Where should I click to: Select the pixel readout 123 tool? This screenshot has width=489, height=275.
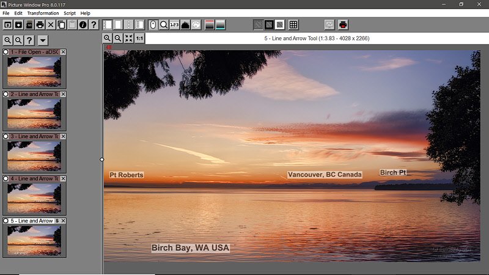click(174, 25)
